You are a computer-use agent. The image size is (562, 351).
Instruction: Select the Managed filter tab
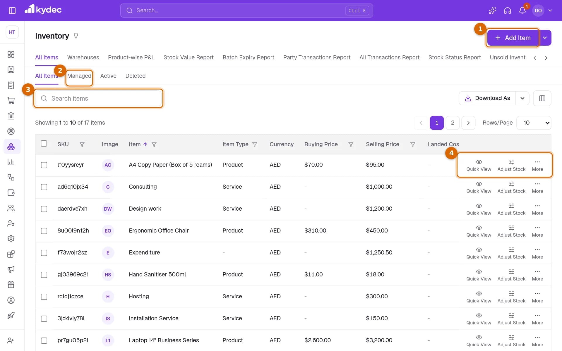click(79, 76)
